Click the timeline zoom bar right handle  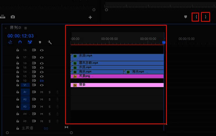click(71, 133)
